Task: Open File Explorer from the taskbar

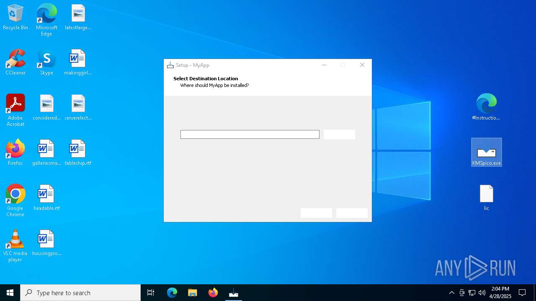Action: (193, 293)
